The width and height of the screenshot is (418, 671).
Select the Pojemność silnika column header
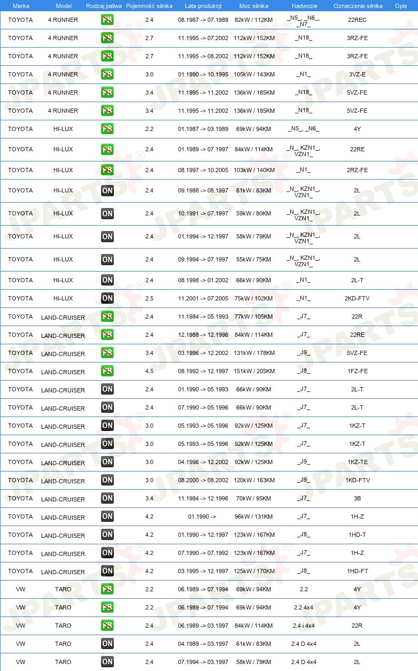pos(149,5)
